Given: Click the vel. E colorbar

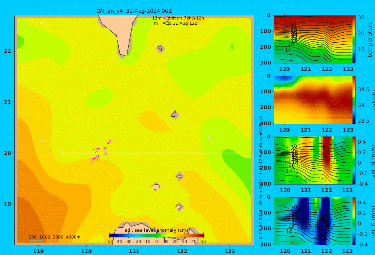Looking at the screenshot, I should point(354,221).
